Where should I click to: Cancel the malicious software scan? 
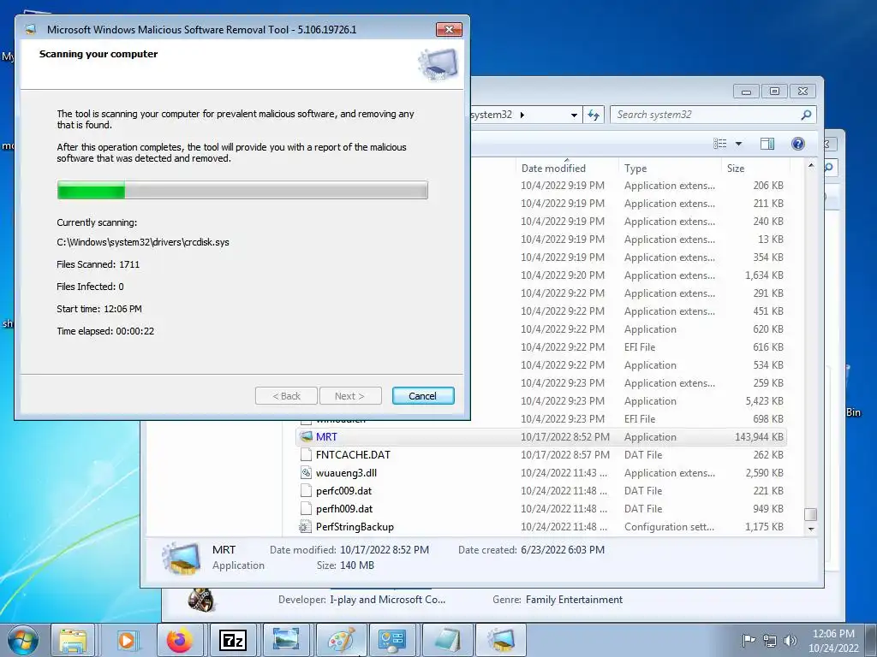click(x=423, y=395)
